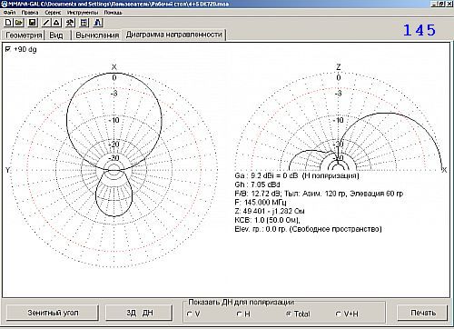Open a file with the folder icon
The width and height of the screenshot is (454, 329).
[x=19, y=23]
